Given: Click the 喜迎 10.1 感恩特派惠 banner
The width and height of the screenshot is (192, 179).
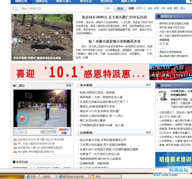Looking at the screenshot, I should [x=80, y=72].
